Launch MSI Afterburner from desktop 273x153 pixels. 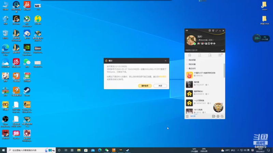(27, 21)
